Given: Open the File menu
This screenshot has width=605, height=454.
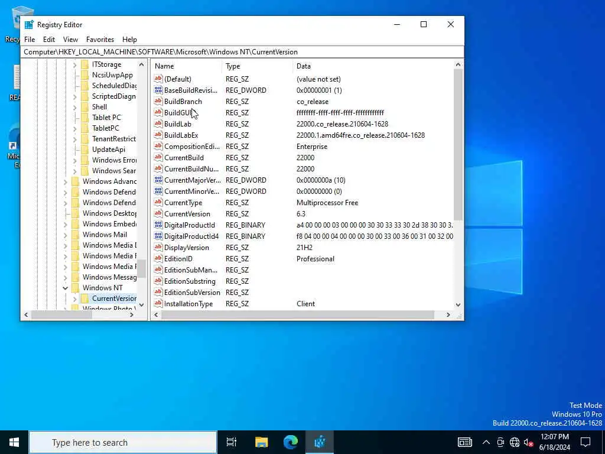Looking at the screenshot, I should (30, 40).
